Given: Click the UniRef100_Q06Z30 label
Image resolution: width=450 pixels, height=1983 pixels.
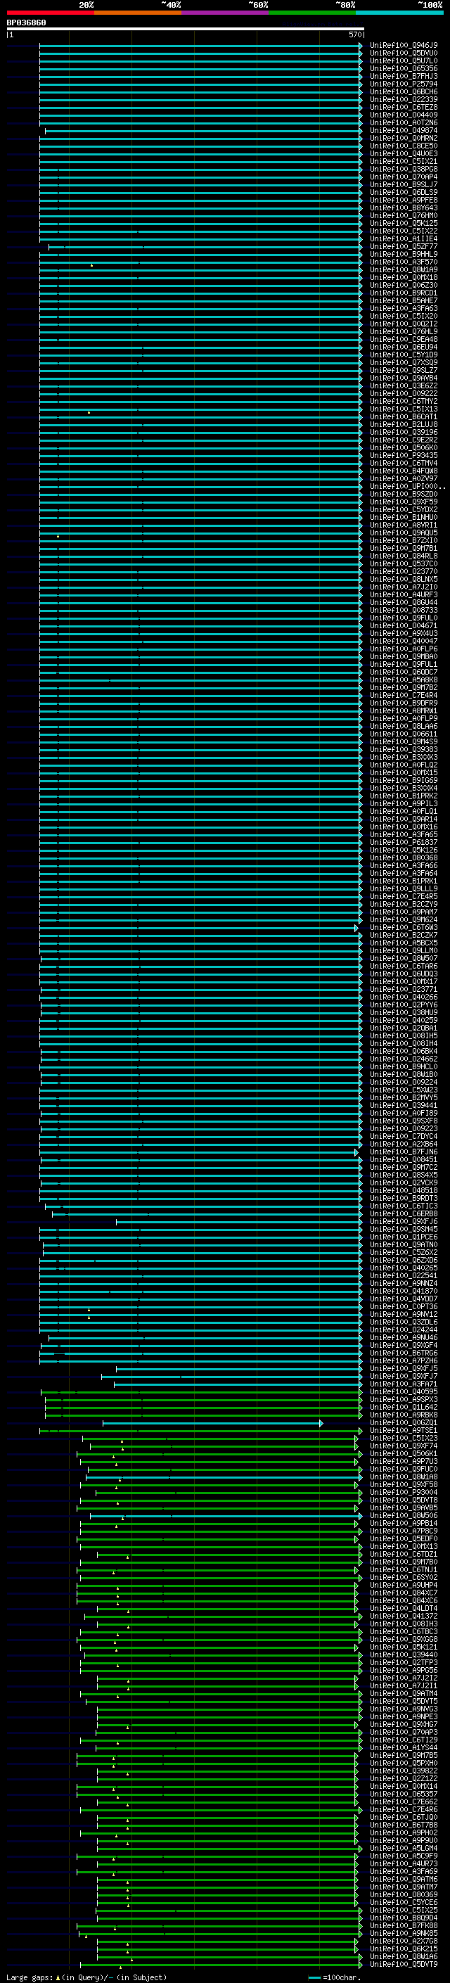Looking at the screenshot, I should click(404, 286).
